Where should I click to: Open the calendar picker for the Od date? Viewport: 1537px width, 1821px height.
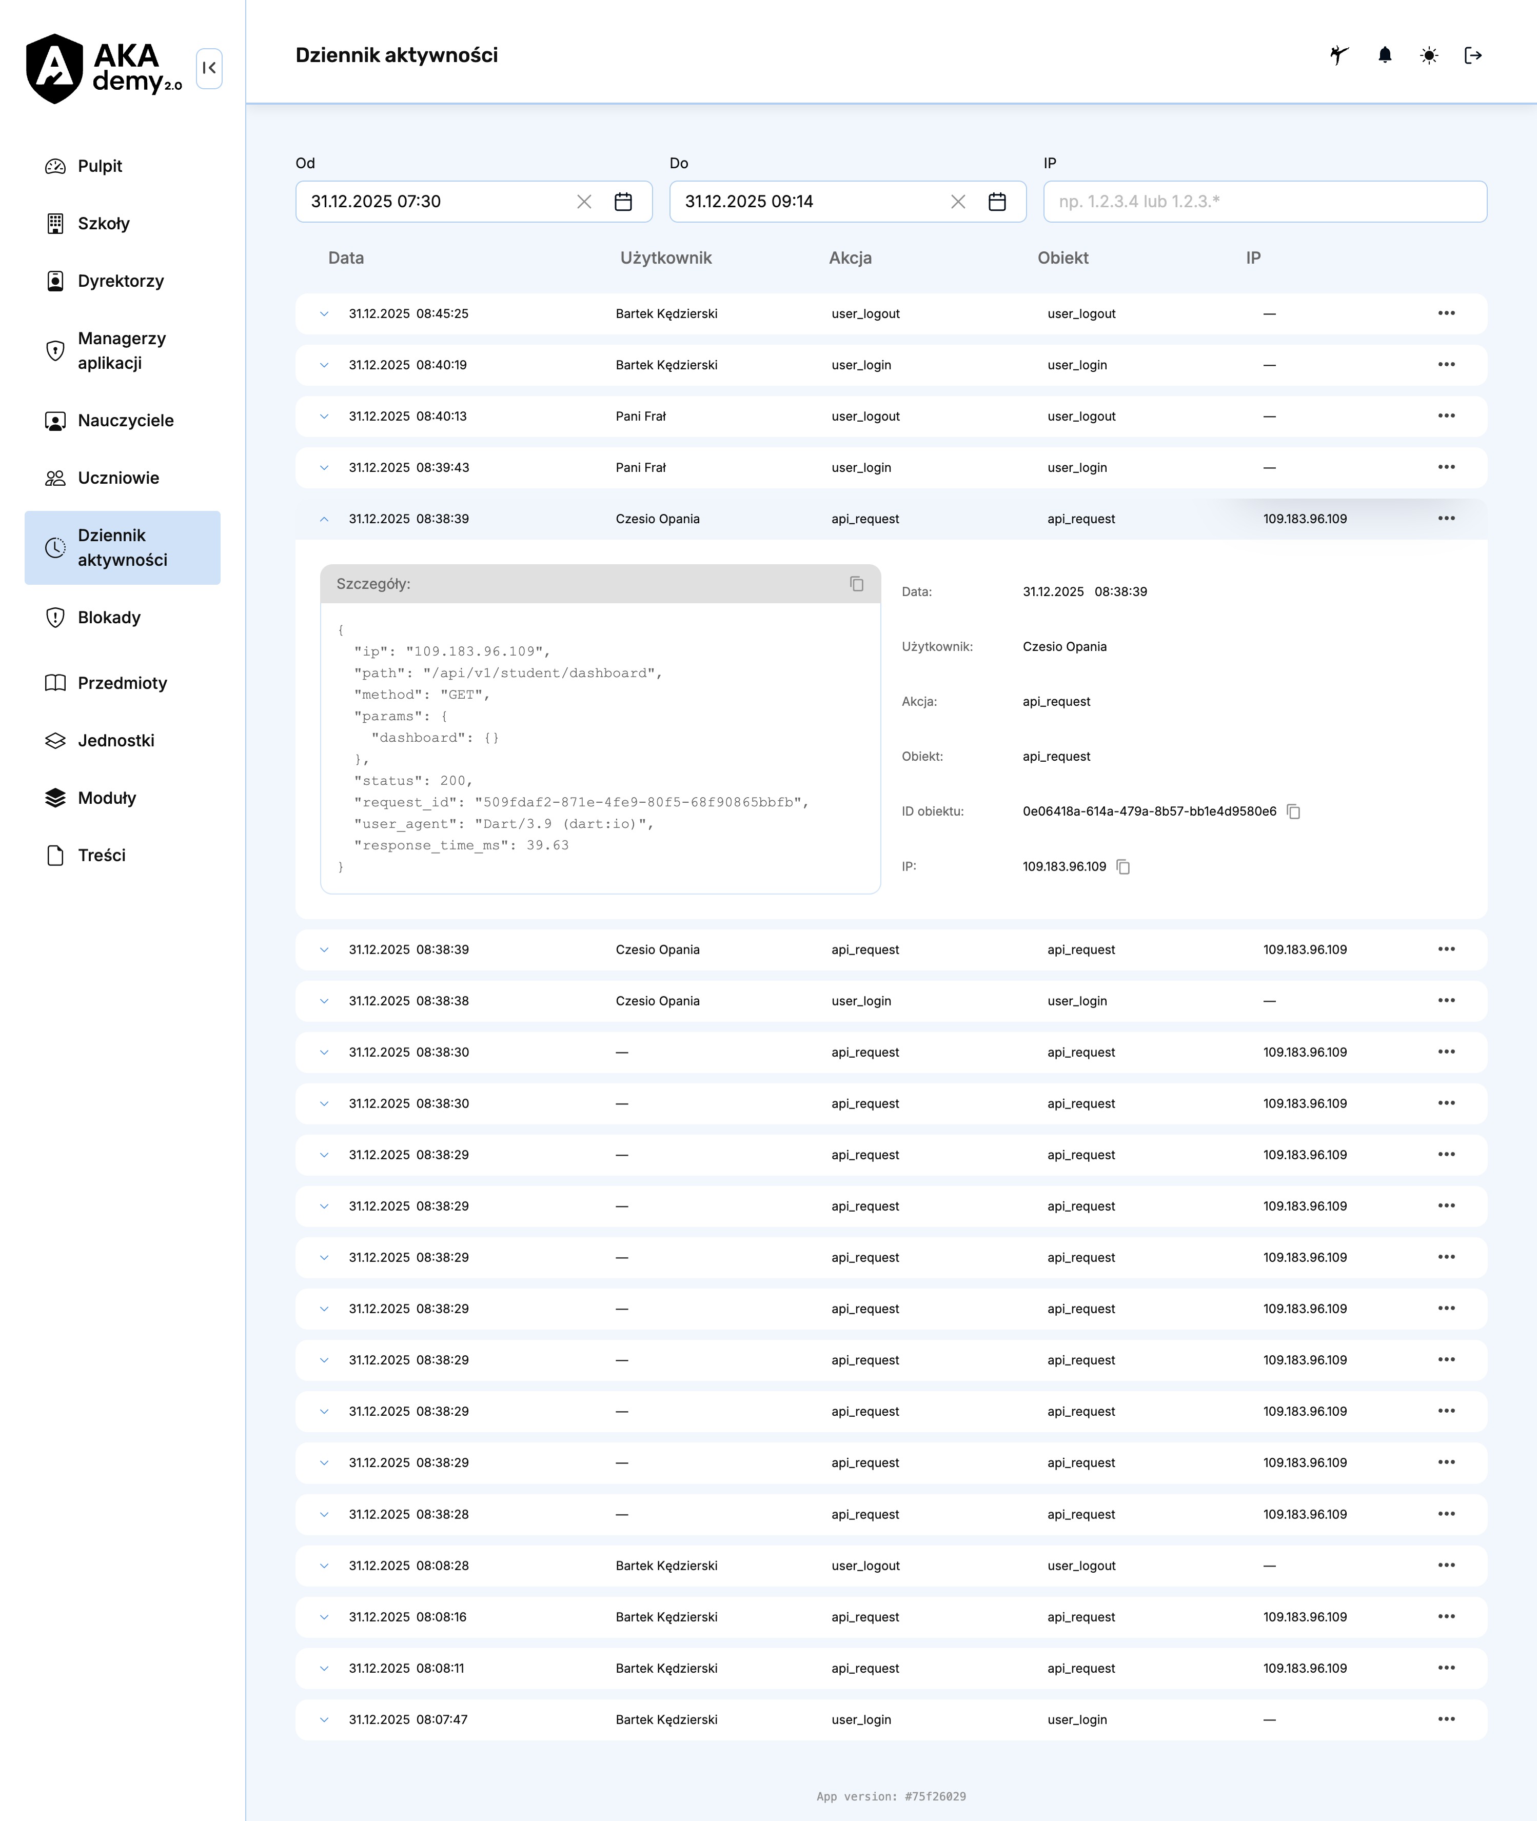click(623, 201)
